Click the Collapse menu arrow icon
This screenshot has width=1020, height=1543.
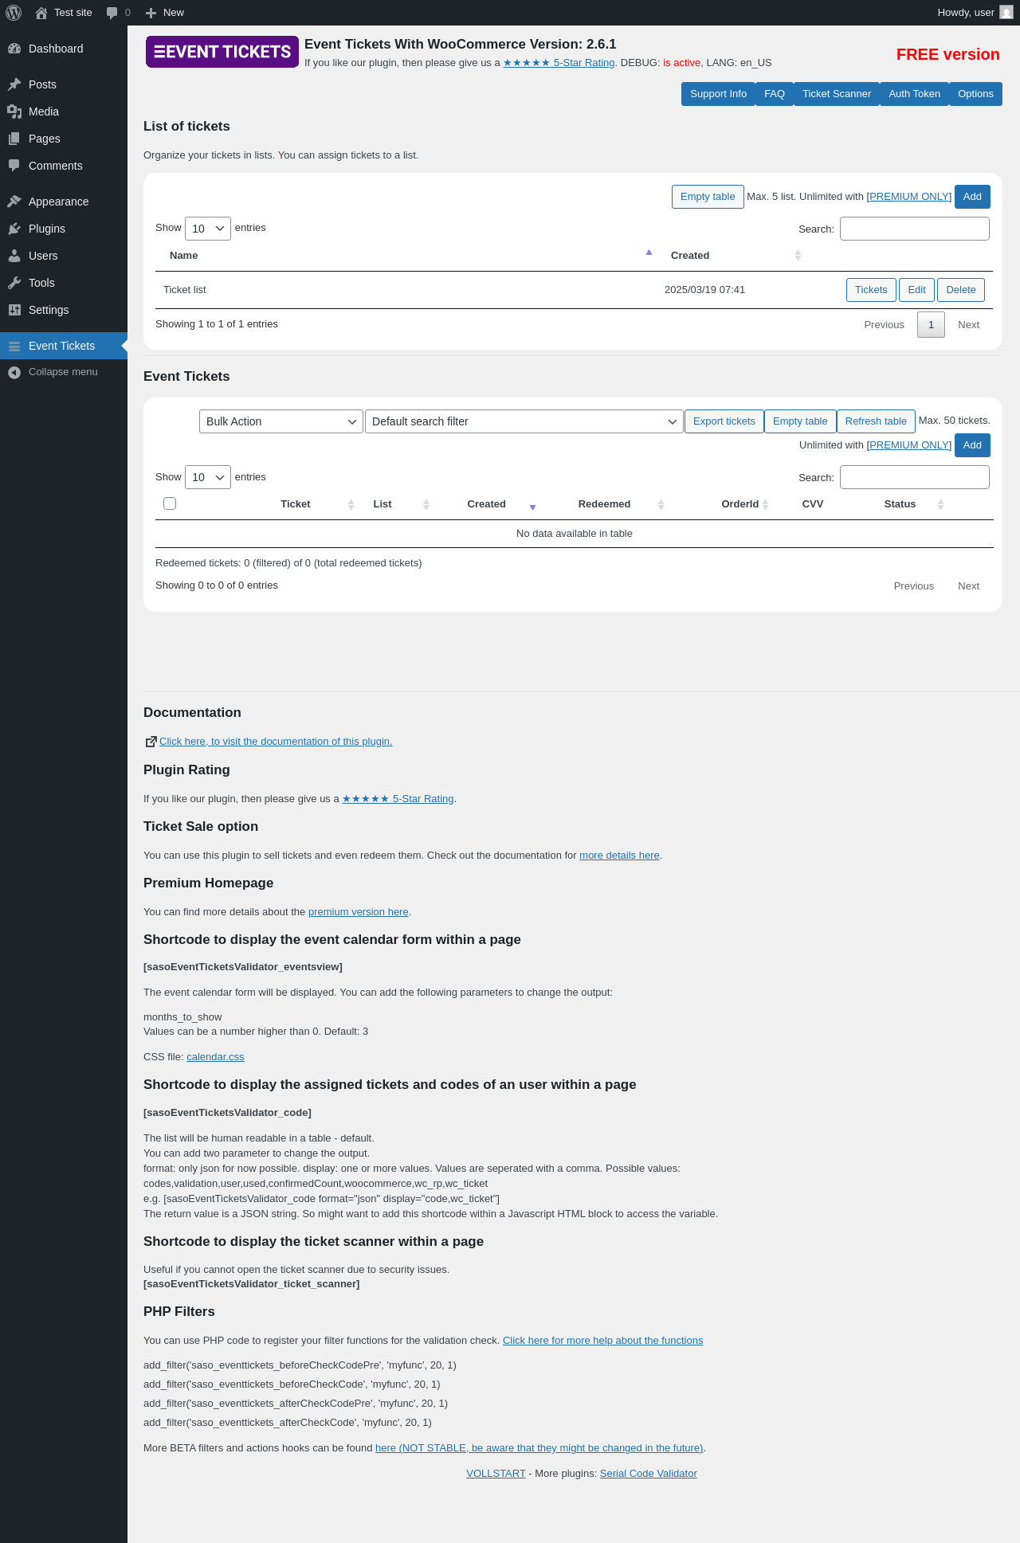(x=14, y=372)
